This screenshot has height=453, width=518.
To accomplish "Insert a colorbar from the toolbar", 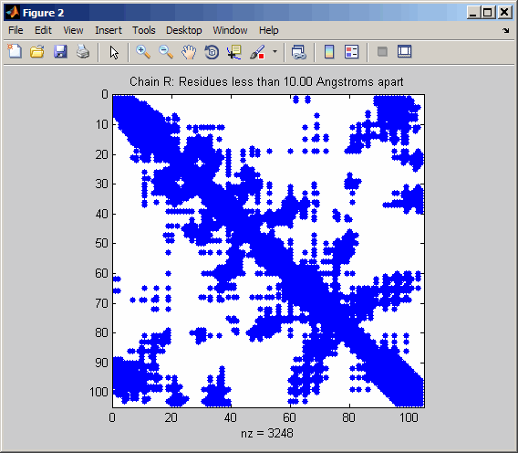I will coord(329,52).
